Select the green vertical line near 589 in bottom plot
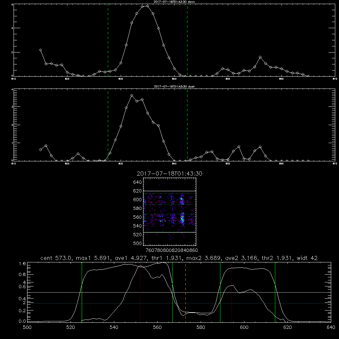The image size is (339, 339). [x=220, y=292]
